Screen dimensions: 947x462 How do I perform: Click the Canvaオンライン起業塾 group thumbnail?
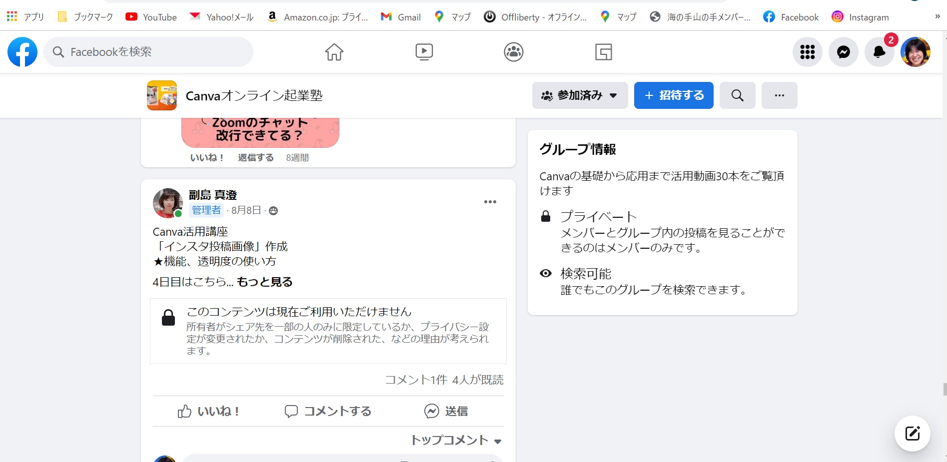tap(162, 95)
